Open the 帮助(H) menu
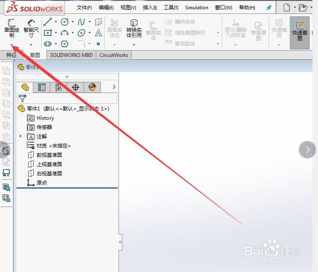This screenshot has height=272, width=318. tap(247, 8)
